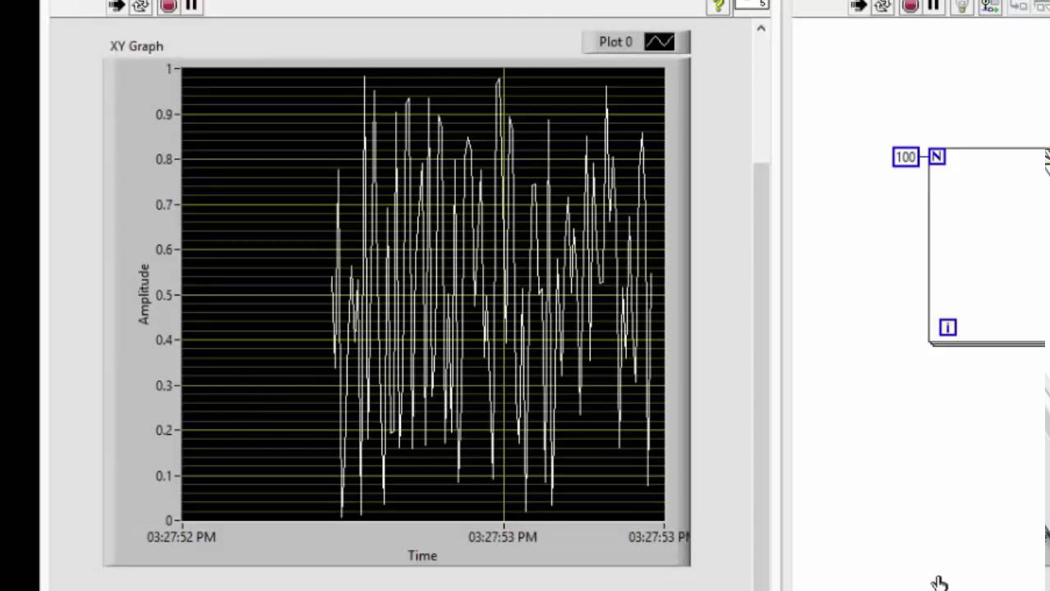
Task: Click Step Into in block diagram toolbar
Action: click(1019, 6)
